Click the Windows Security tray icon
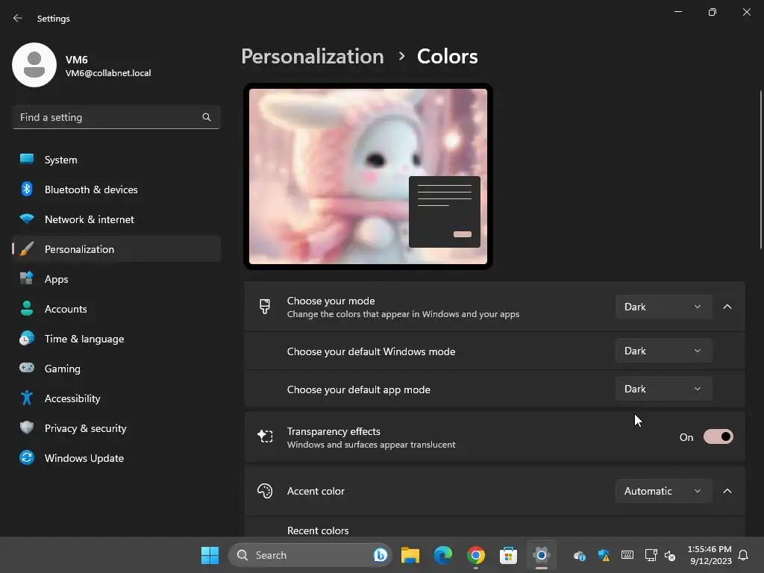This screenshot has width=764, height=573. tap(604, 555)
